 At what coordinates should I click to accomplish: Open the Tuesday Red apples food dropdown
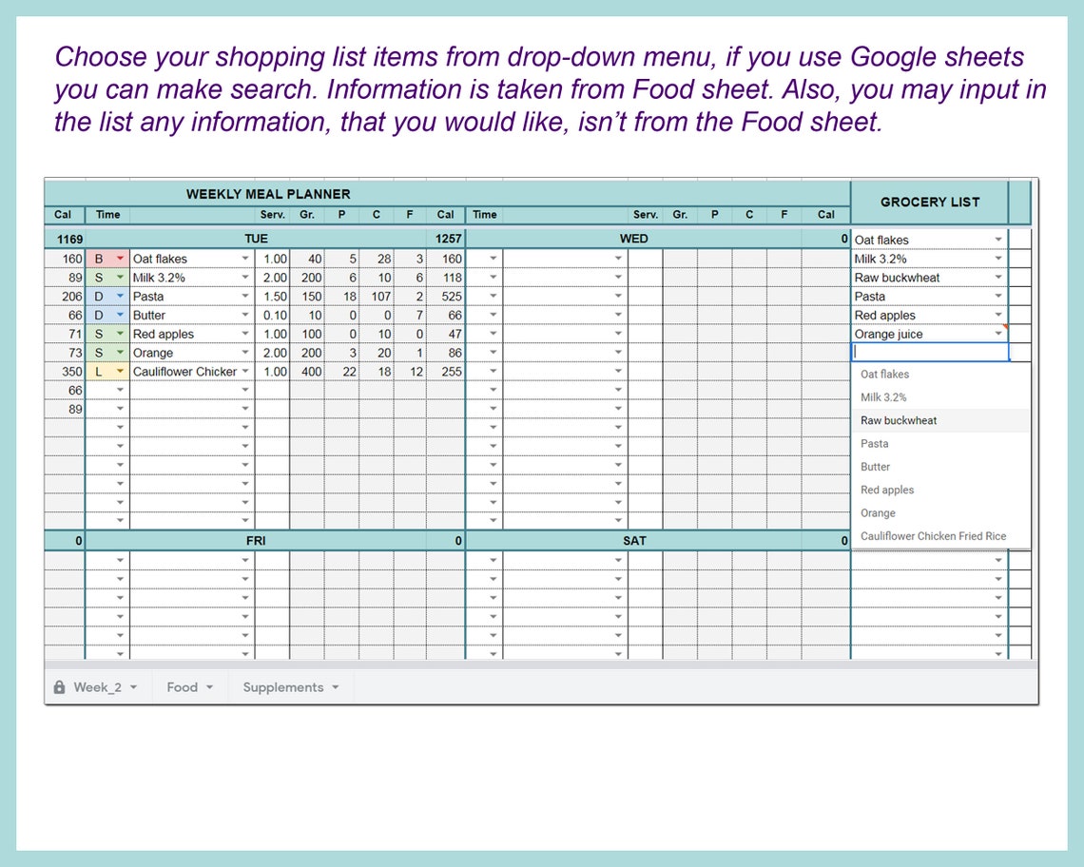[x=245, y=334]
